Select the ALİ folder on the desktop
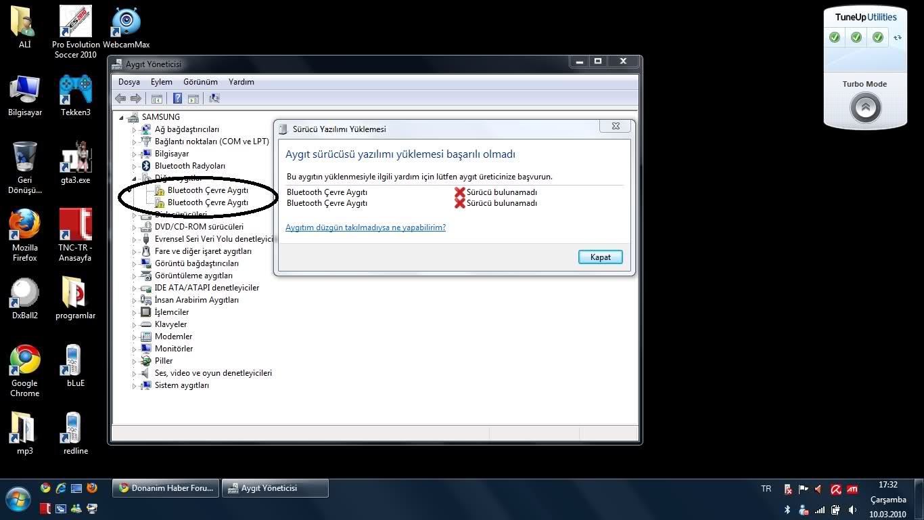Screen dimensions: 924x520 point(24,28)
